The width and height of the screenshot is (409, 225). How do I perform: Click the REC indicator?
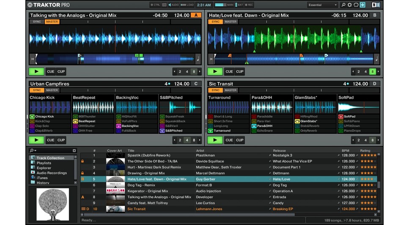pyautogui.click(x=249, y=5)
